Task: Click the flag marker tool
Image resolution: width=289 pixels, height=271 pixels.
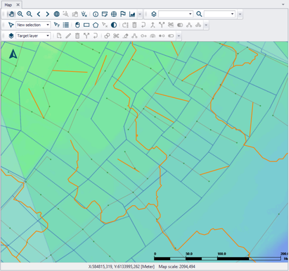Action: (123, 14)
